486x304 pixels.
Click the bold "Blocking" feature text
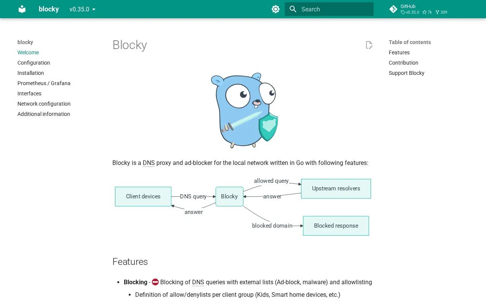(136, 282)
